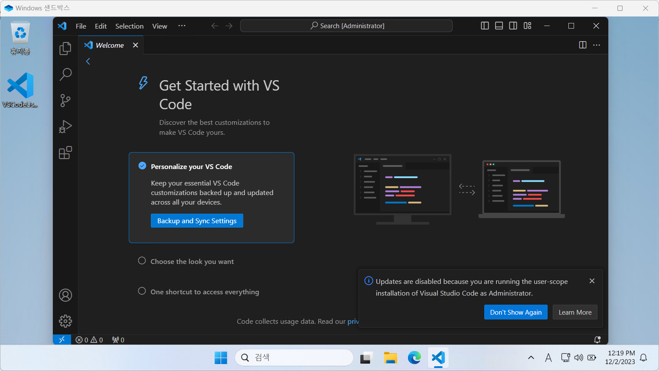The width and height of the screenshot is (659, 371).
Task: Click the sync settings illustration
Action: click(459, 189)
